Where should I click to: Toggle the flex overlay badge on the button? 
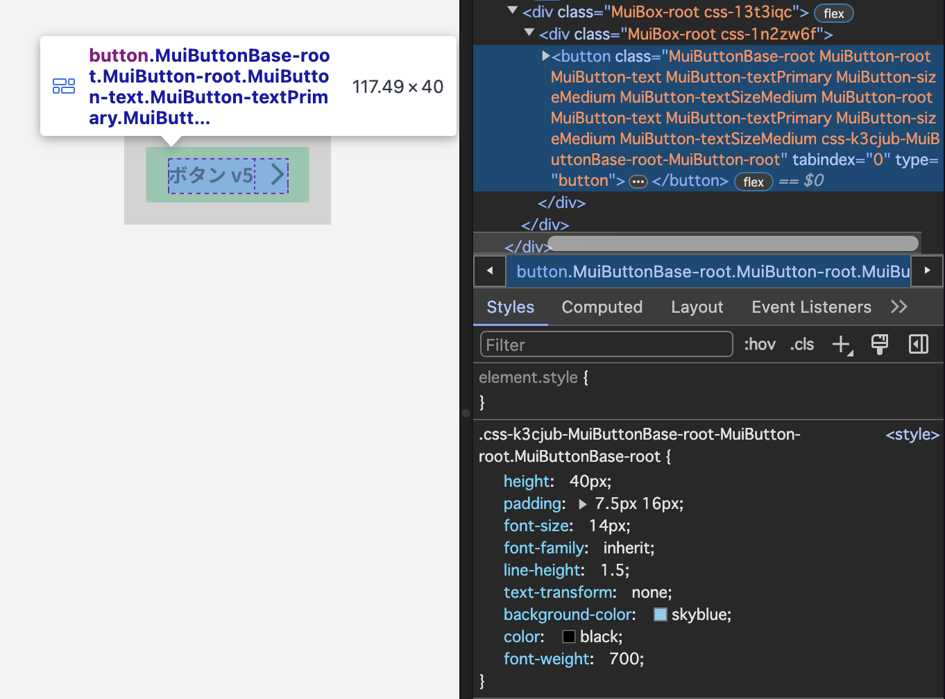[x=754, y=182]
